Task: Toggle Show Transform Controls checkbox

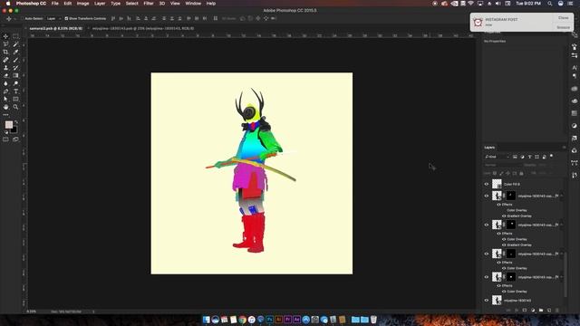Action: tap(66, 18)
